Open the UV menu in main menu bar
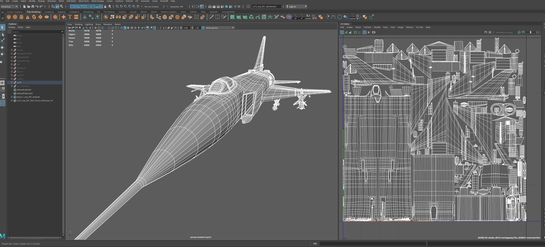The width and height of the screenshot is (545, 247). (x=137, y=1)
